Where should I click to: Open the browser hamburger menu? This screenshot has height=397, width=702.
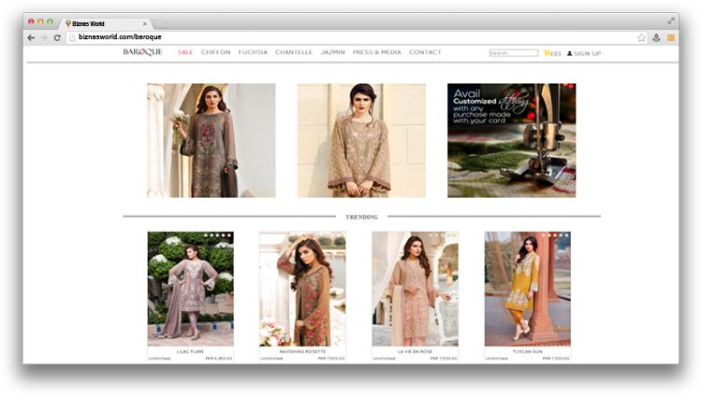(671, 38)
